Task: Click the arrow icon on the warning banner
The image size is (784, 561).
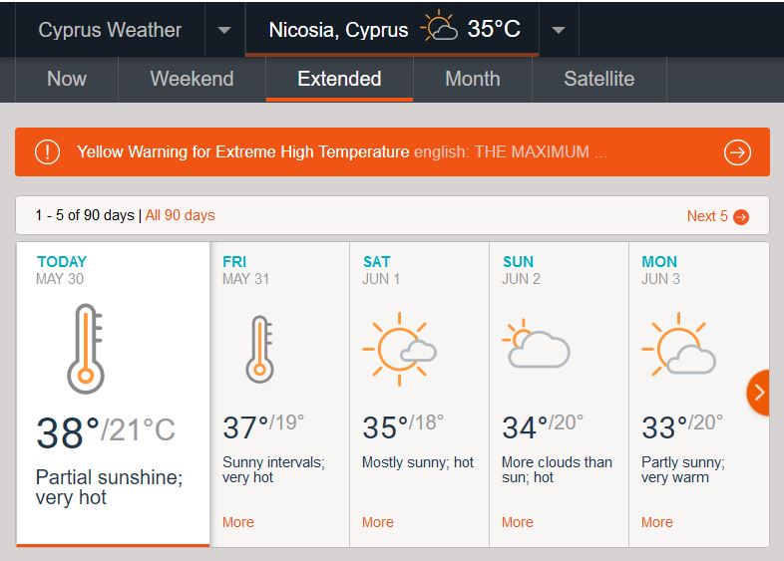Action: pos(737,152)
